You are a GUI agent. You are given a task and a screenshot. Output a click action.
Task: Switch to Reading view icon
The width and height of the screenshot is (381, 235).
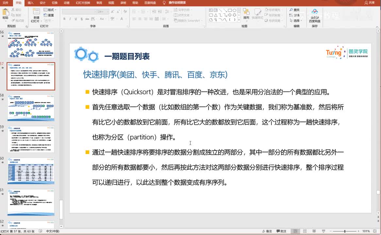coord(314,231)
